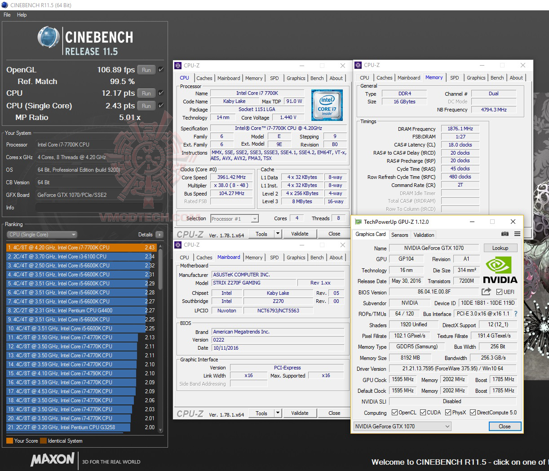Open the GPU-Z hamburger menu icon

(517, 234)
